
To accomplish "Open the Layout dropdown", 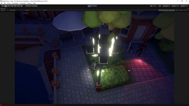I will click(184, 6).
